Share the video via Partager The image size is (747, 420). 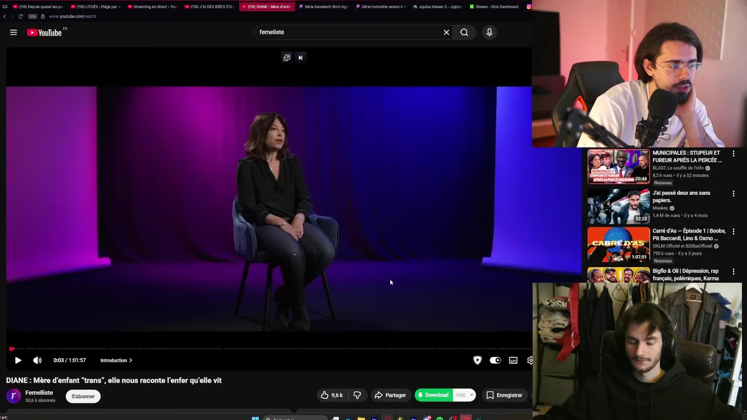point(390,395)
